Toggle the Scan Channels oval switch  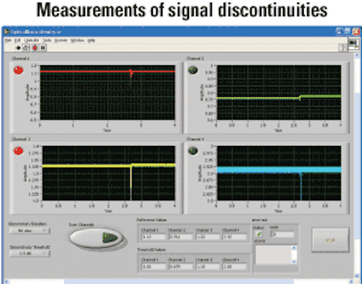97,238
